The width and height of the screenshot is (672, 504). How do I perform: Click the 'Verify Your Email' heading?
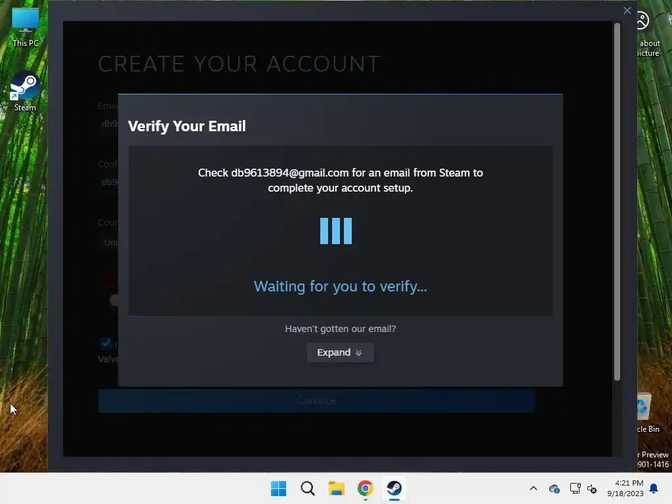coord(187,126)
